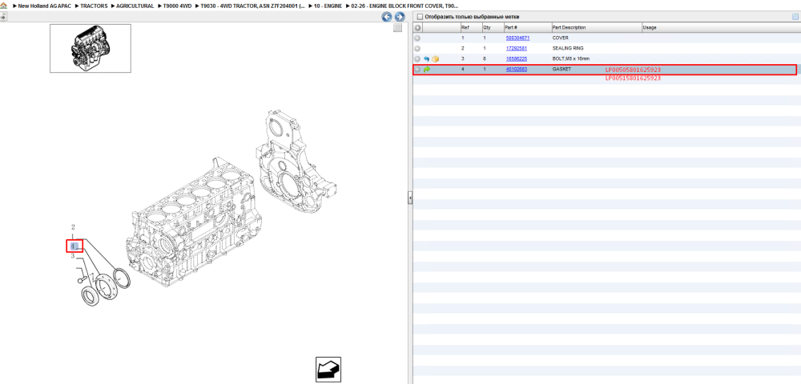Collapse the panel splitter arrow between panes
This screenshot has height=384, width=801.
point(409,198)
